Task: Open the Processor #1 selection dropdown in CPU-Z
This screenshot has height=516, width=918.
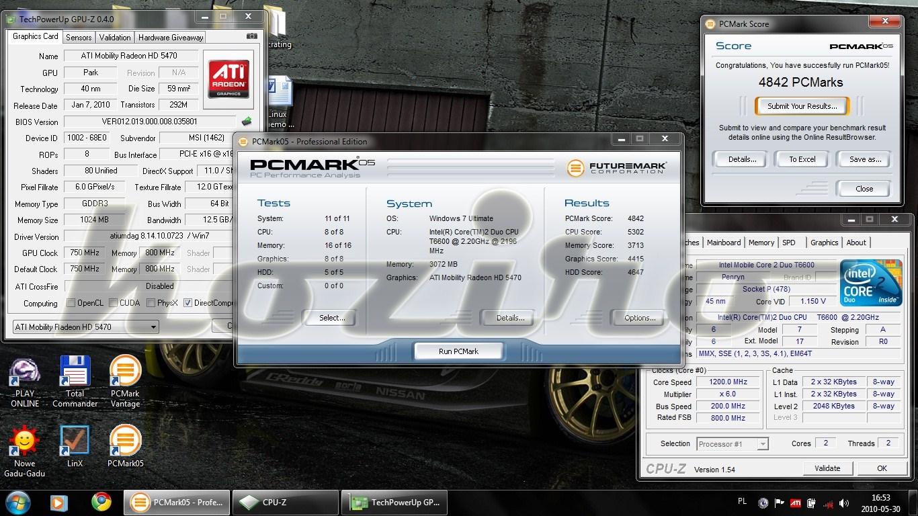Action: 733,443
